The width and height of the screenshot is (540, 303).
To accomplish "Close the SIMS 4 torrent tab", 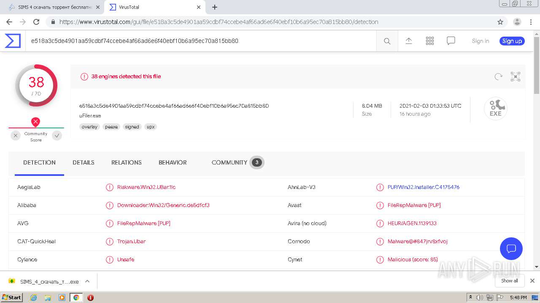I will click(98, 7).
